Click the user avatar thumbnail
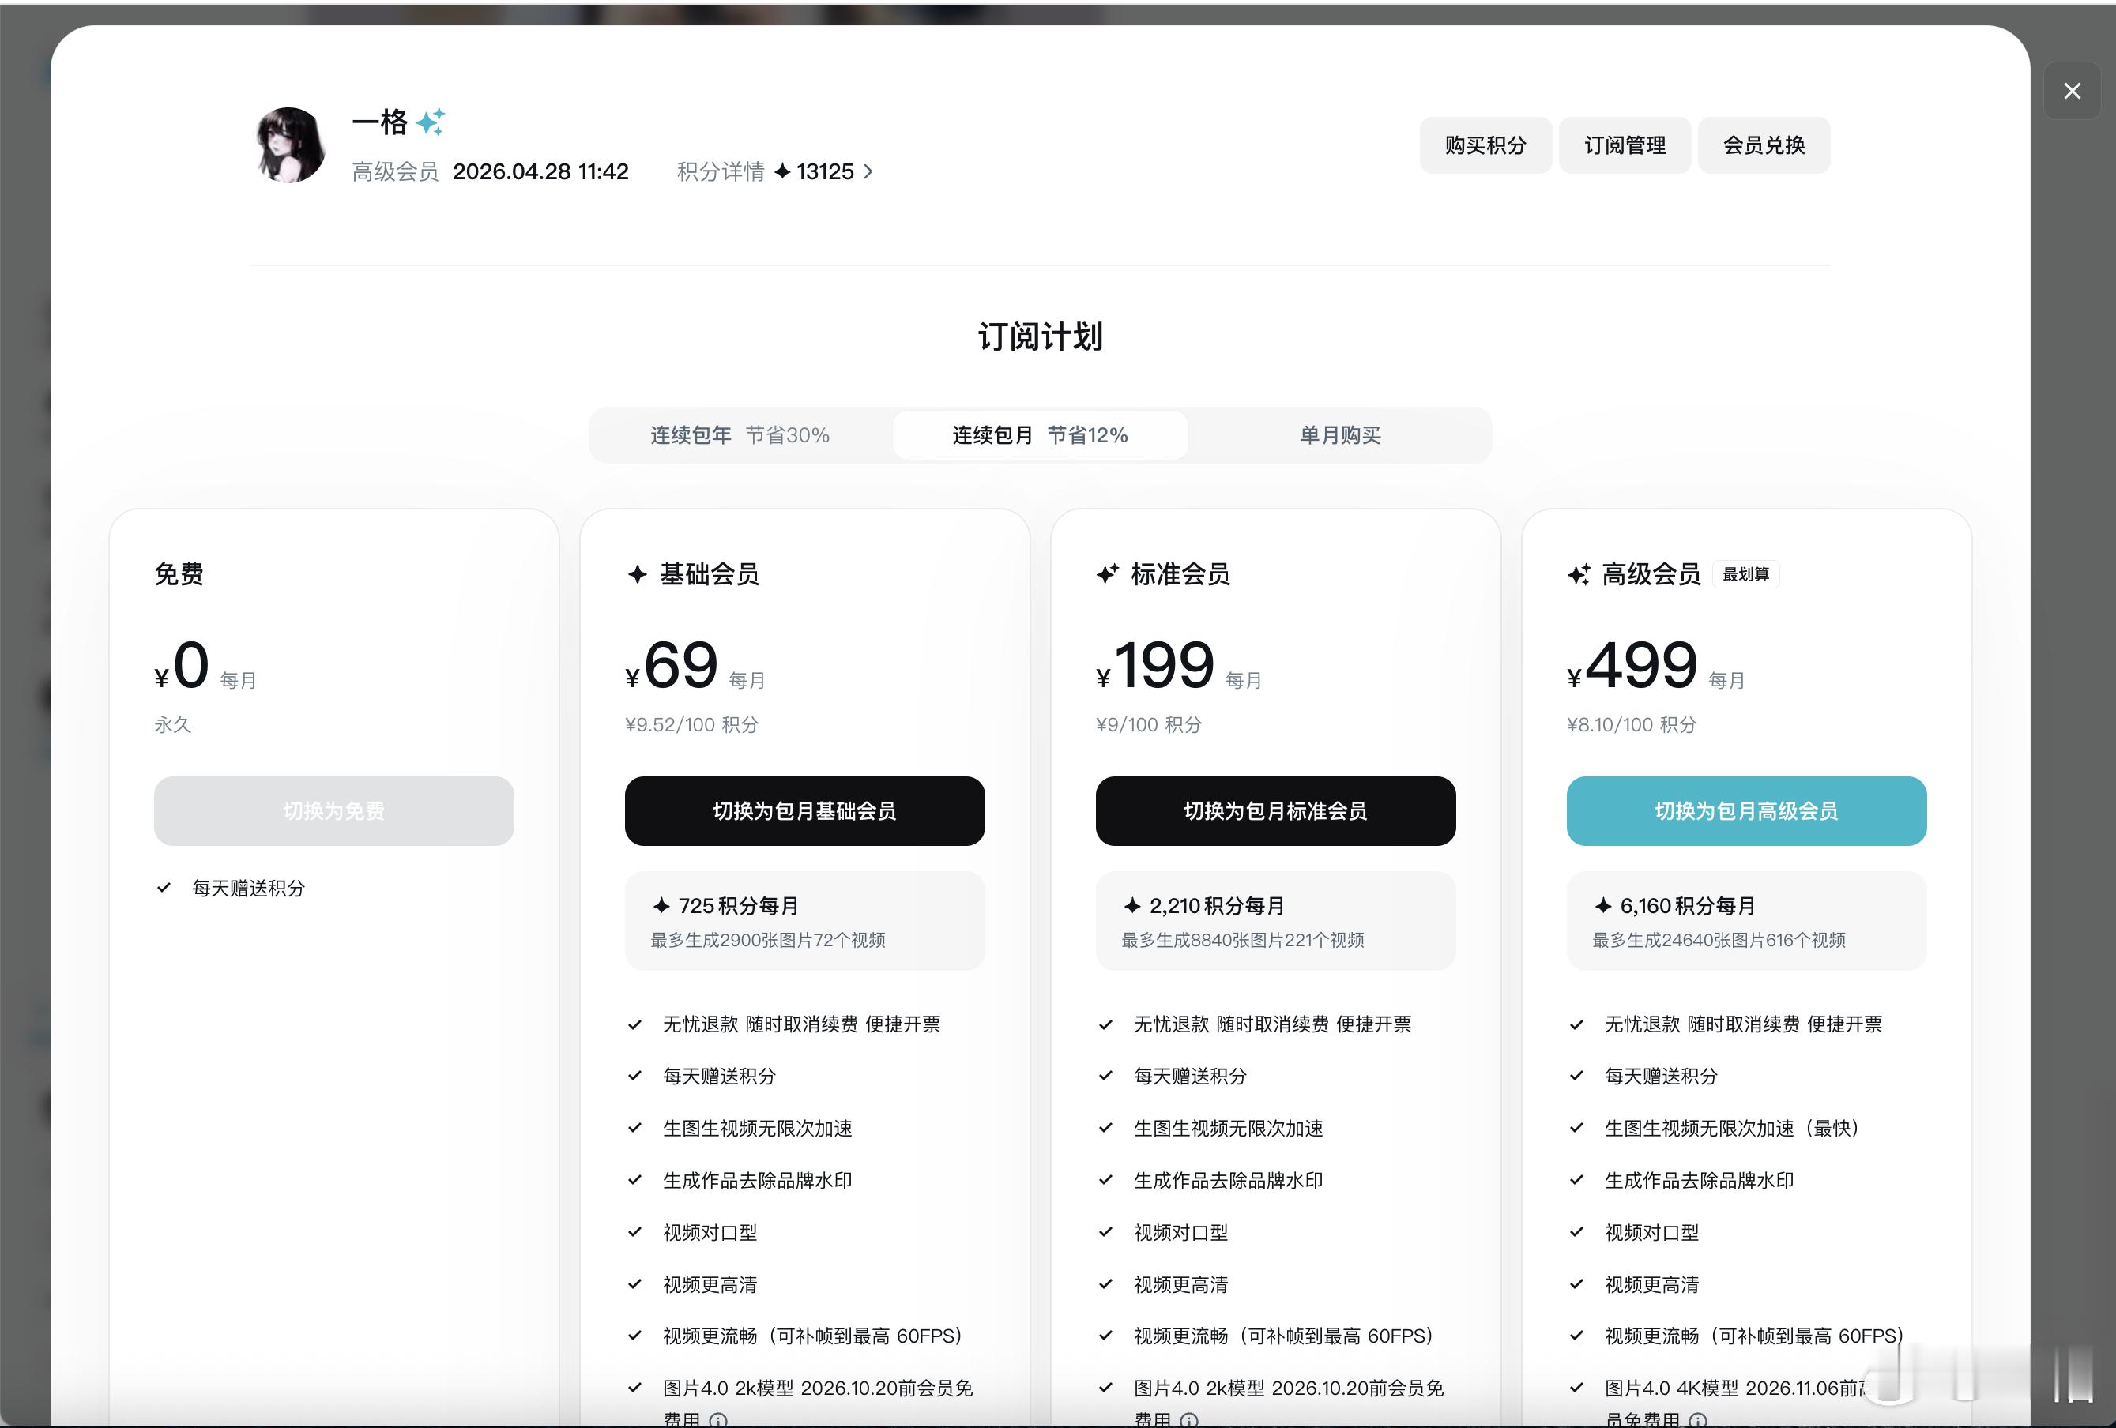The image size is (2116, 1428). (x=288, y=145)
